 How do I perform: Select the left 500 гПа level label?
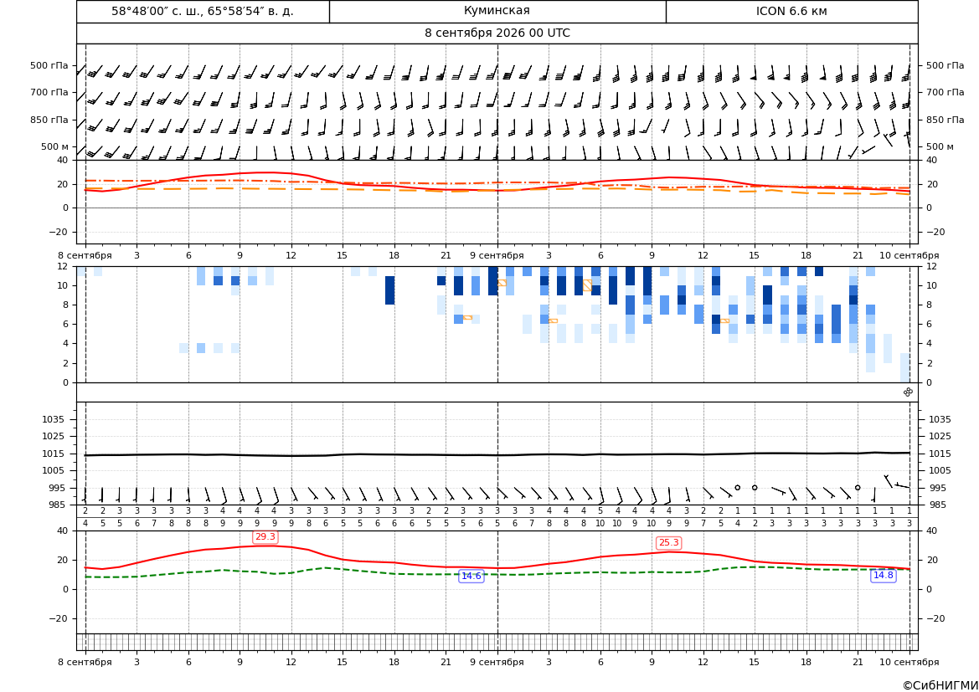pyautogui.click(x=49, y=65)
